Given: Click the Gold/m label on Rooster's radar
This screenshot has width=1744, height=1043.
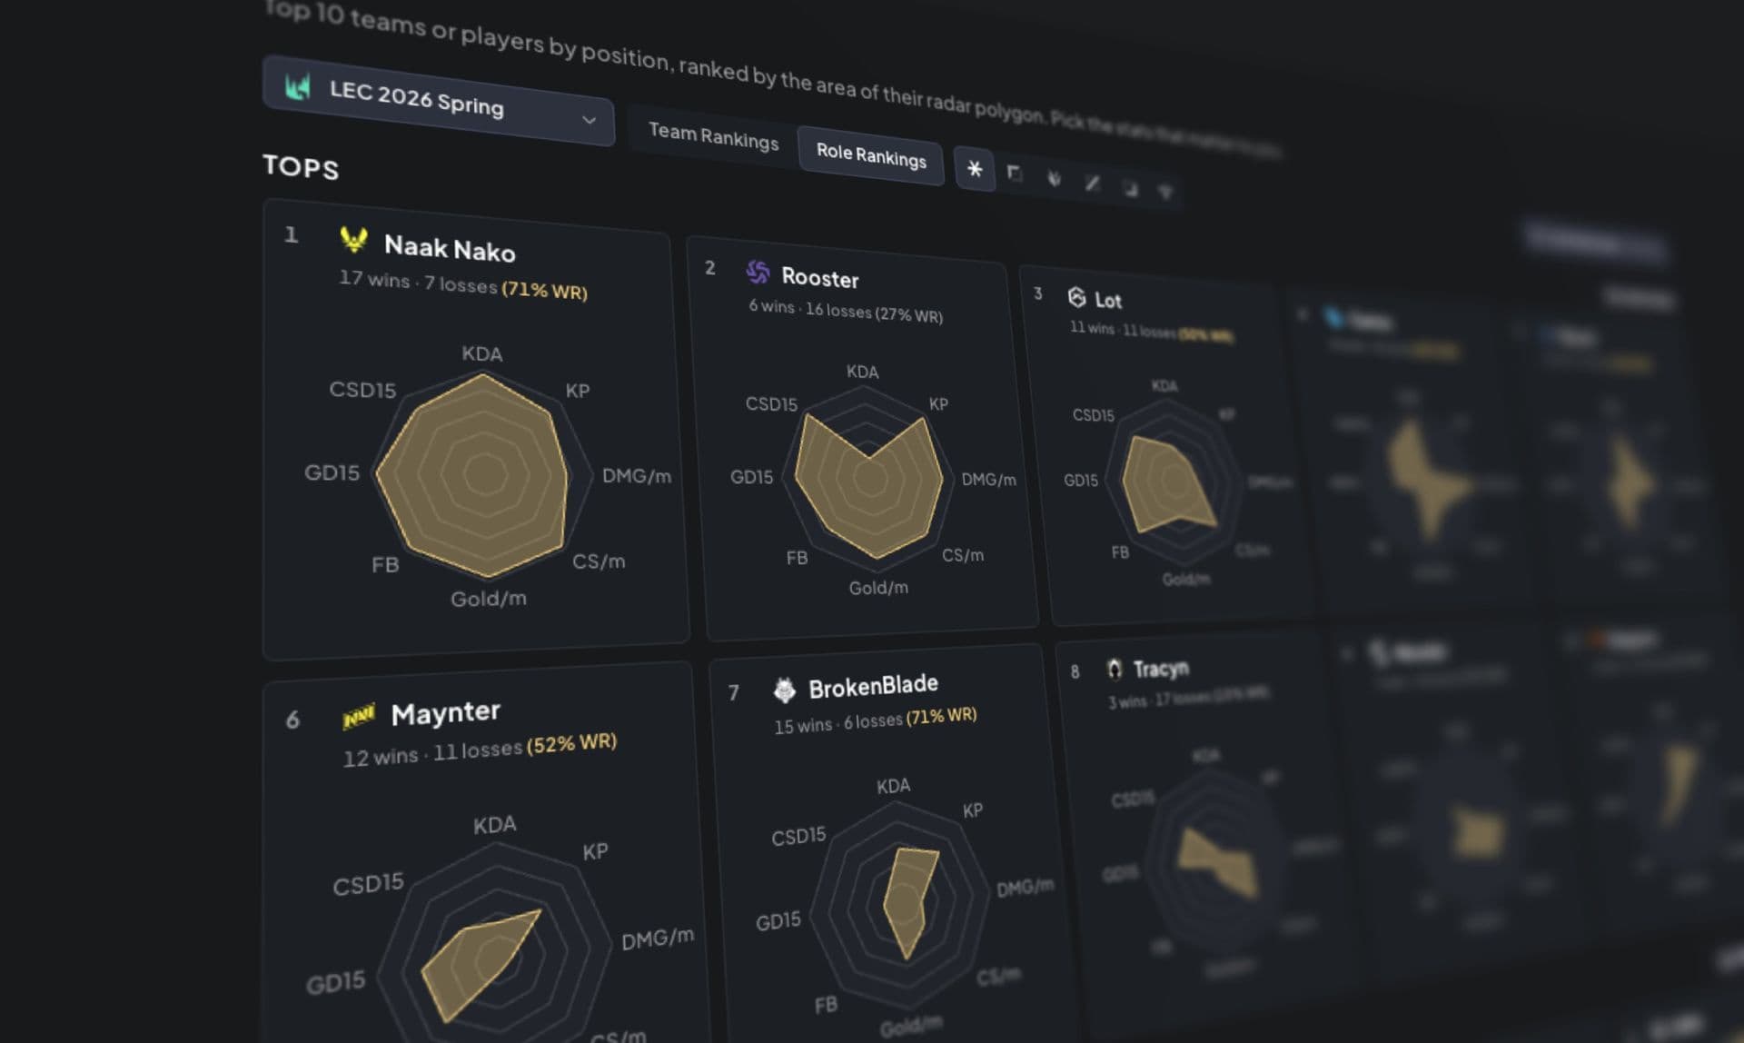Looking at the screenshot, I should point(878,588).
